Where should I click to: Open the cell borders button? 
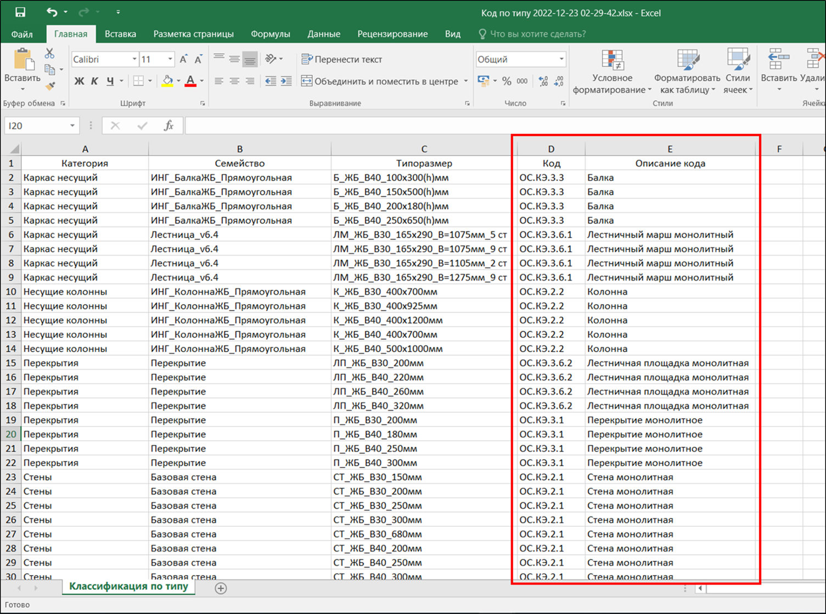[x=138, y=81]
